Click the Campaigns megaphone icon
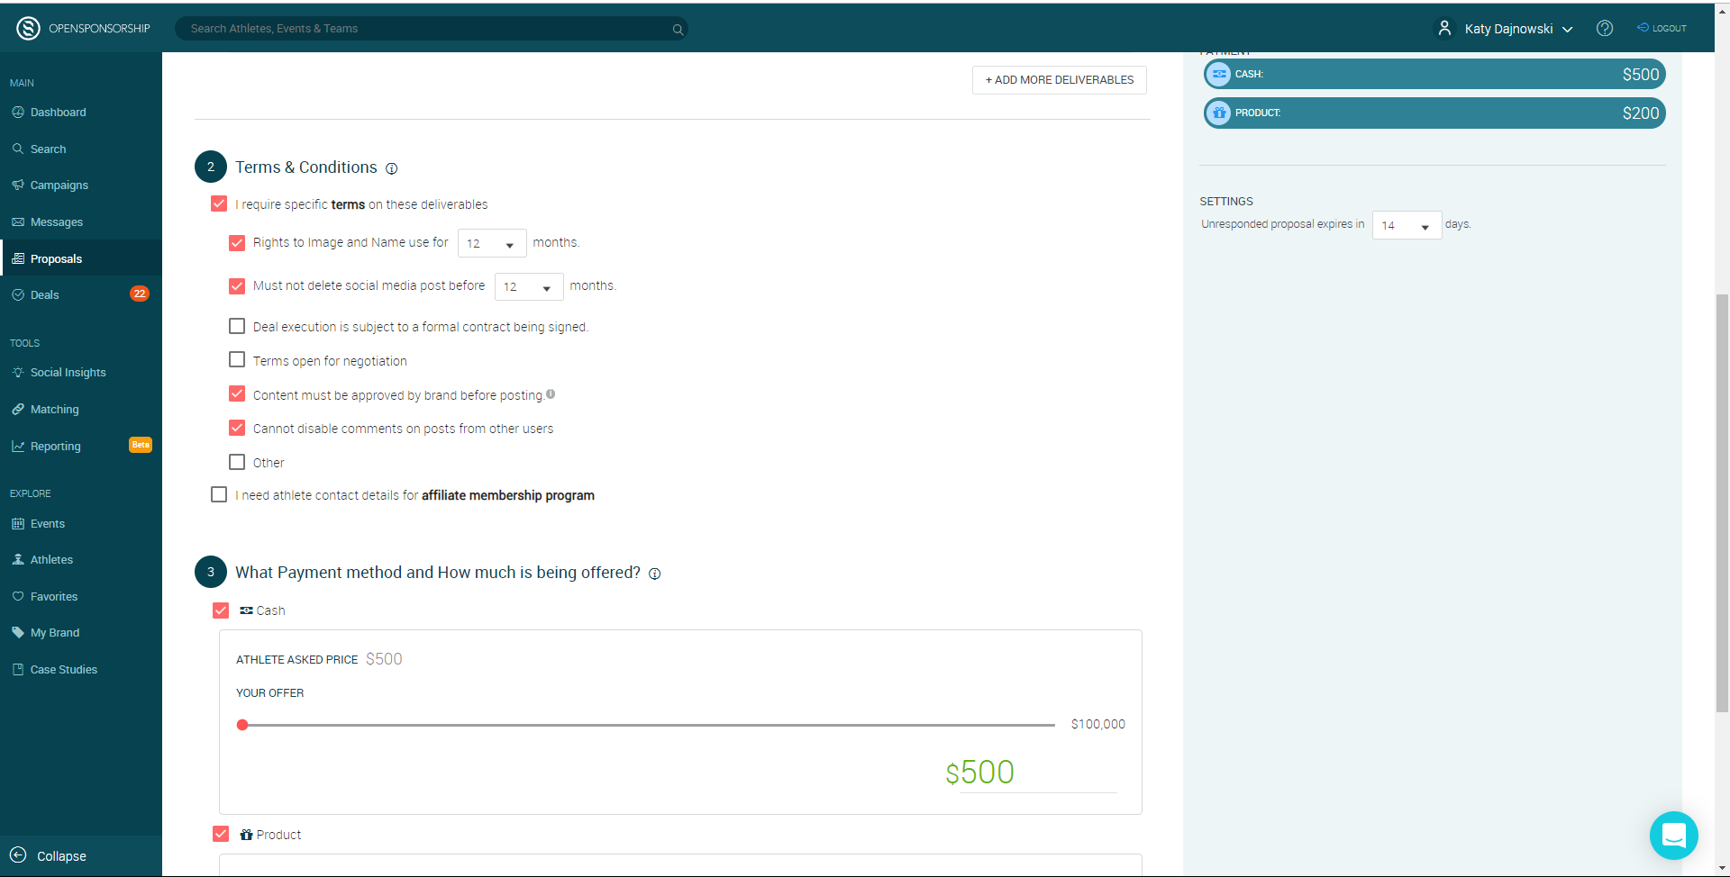Viewport: 1730px width, 877px height. tap(18, 185)
